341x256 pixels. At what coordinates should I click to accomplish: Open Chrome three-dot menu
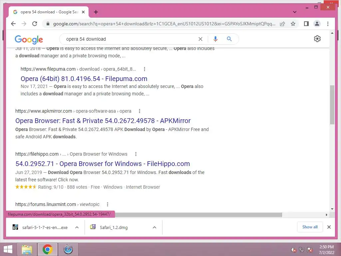[x=328, y=24]
